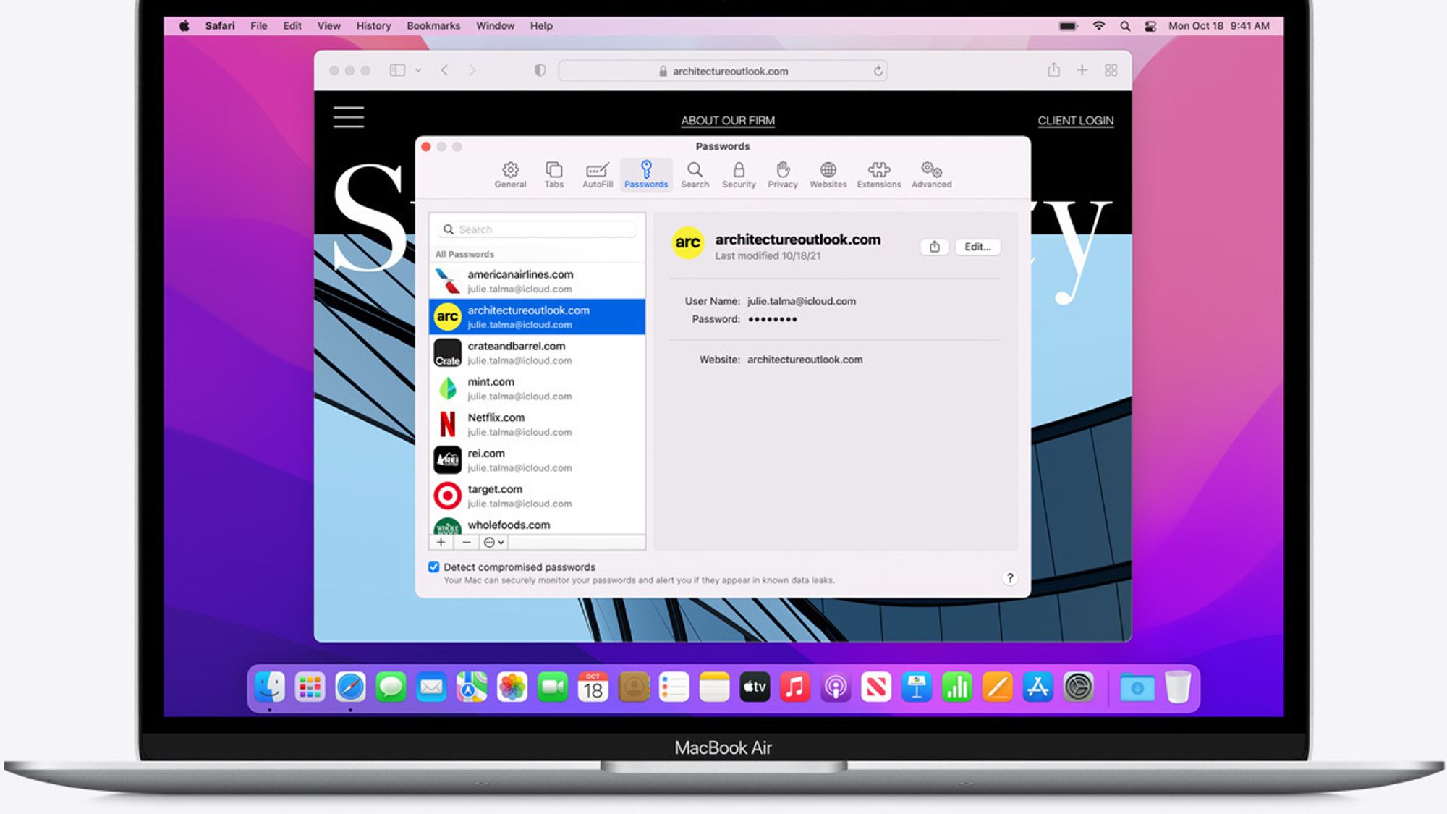Open the Wi-Fi menu bar status

pyautogui.click(x=1098, y=26)
